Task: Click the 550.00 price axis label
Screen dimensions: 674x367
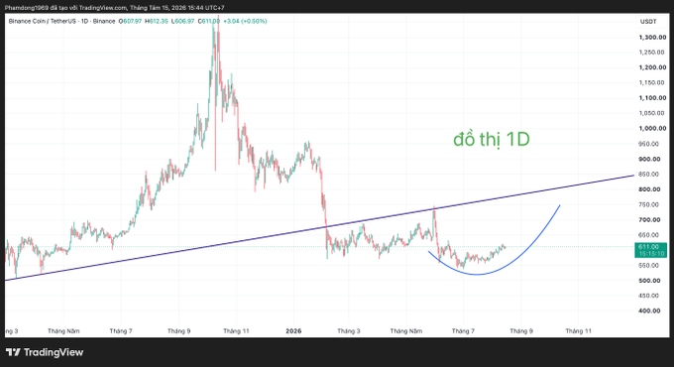Action: 649,266
